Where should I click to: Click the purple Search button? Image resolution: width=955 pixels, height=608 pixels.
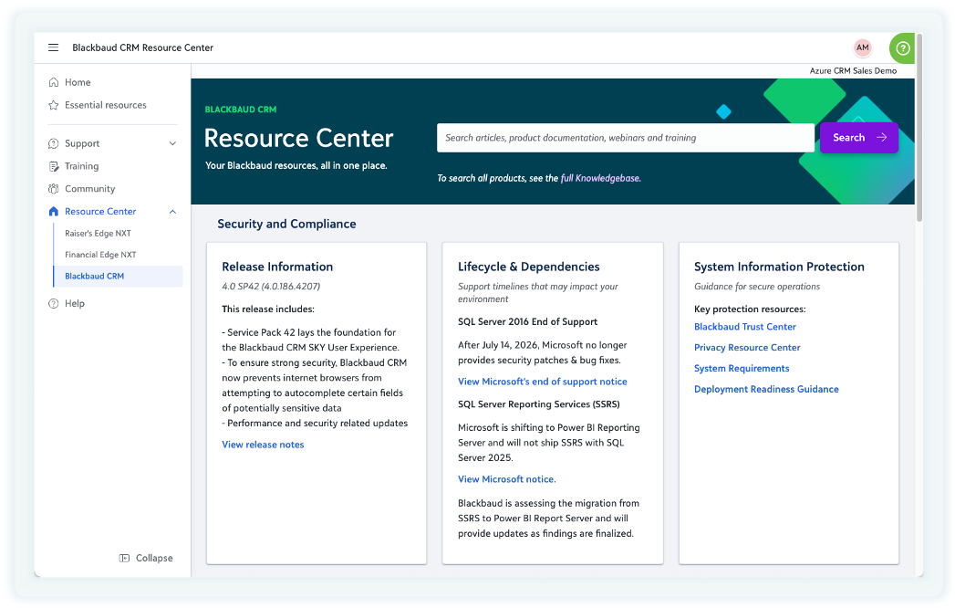click(x=858, y=138)
